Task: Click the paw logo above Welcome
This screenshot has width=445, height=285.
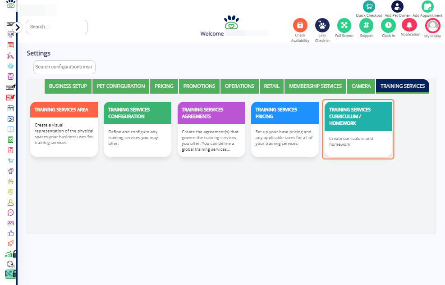Action: coord(231,23)
